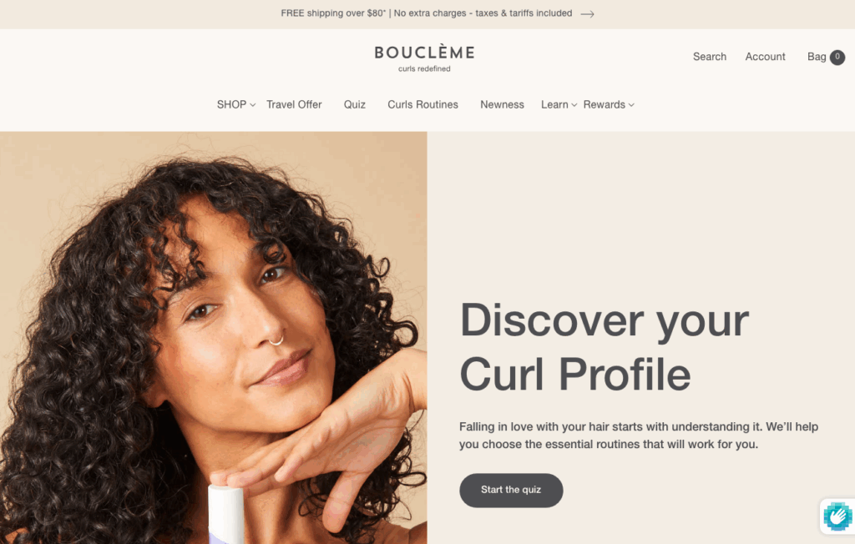Click the free shipping announcement text
The image size is (855, 544).
click(x=427, y=13)
